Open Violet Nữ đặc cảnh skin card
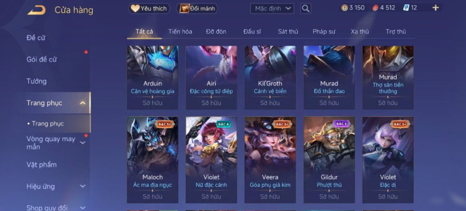This screenshot has width=466, height=211. click(x=211, y=160)
